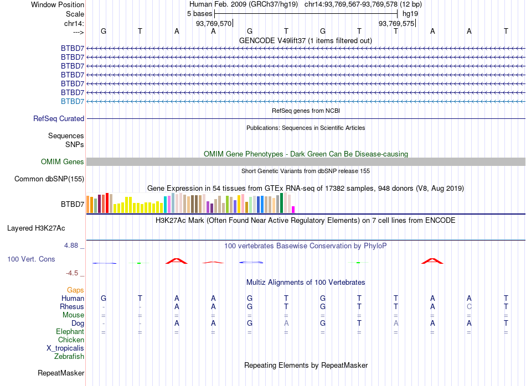Click the dark green bar in GTEx chart

(281, 203)
